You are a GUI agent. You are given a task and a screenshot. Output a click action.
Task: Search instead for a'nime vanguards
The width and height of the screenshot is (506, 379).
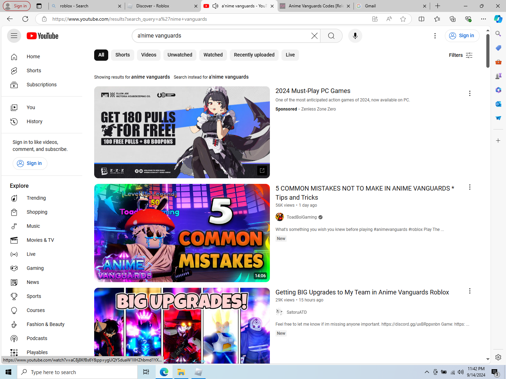(228, 77)
